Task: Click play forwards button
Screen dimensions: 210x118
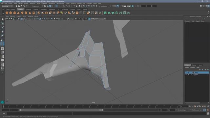Action: tap(200, 106)
